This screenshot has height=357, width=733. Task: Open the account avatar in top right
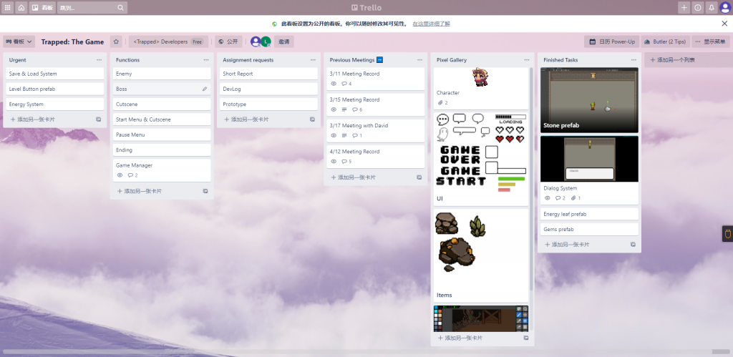(x=725, y=7)
